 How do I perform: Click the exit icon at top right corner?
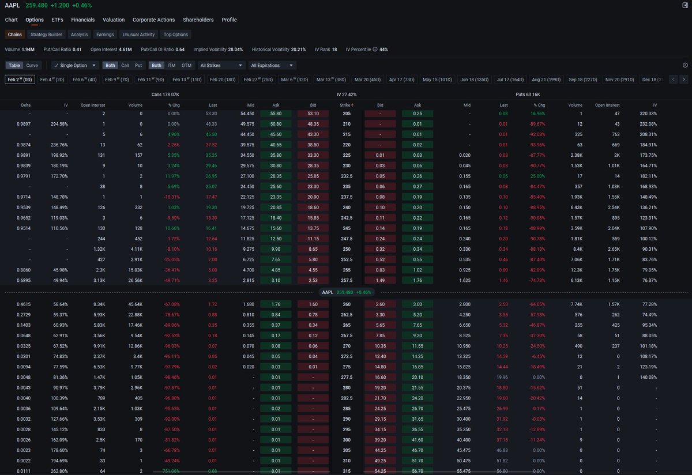685,5
